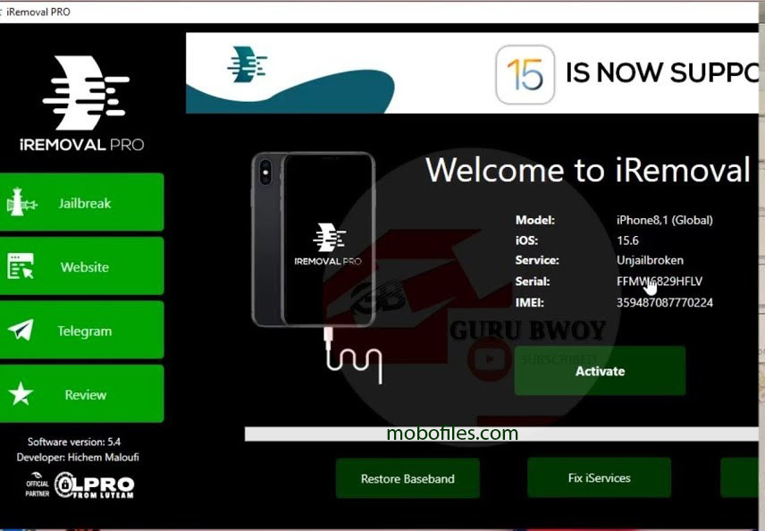The image size is (765, 531).
Task: Click the Restore Baseband button
Action: point(408,478)
